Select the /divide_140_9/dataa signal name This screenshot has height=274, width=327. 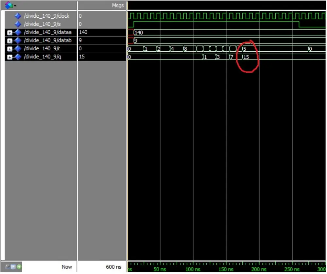click(47, 32)
